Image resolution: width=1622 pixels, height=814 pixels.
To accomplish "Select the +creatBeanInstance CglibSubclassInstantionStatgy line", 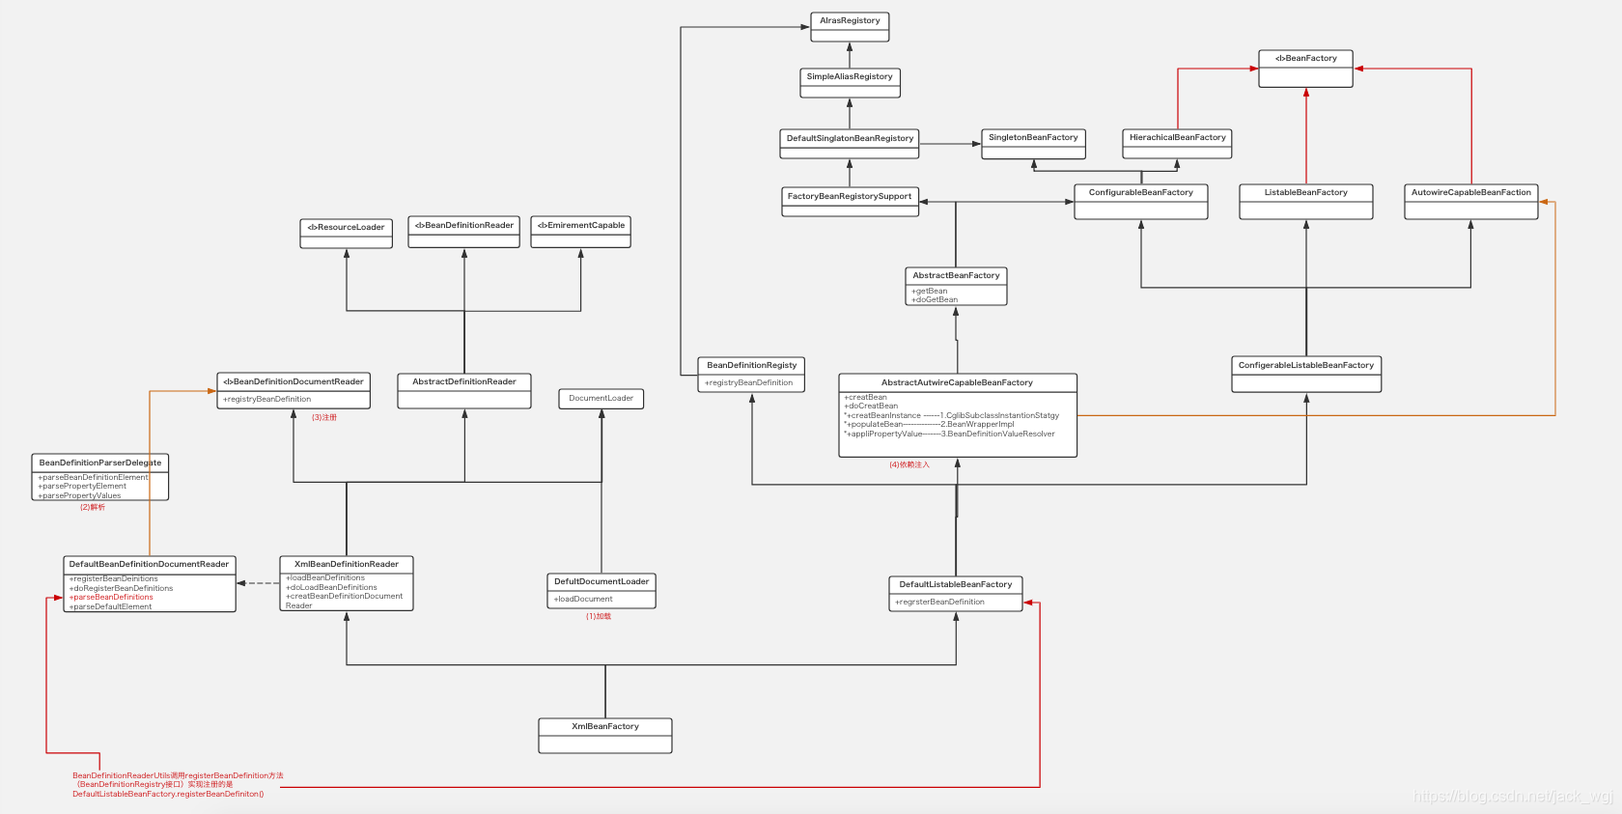I will pyautogui.click(x=951, y=415).
